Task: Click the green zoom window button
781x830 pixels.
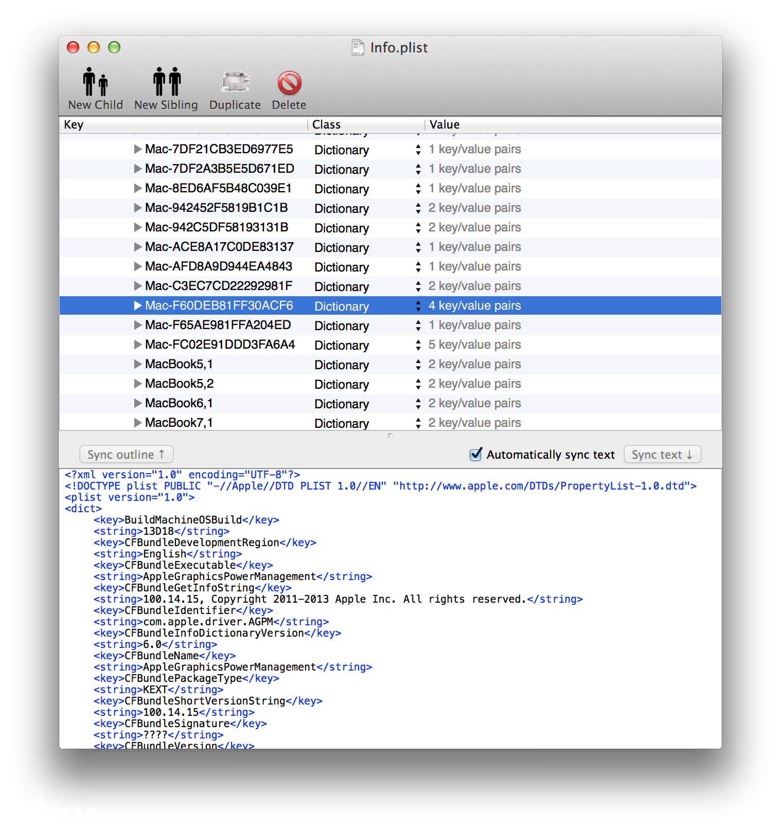Action: coord(114,47)
